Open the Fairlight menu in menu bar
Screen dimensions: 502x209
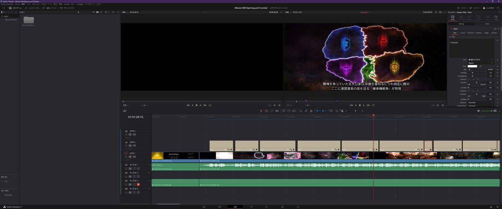tap(80, 4)
